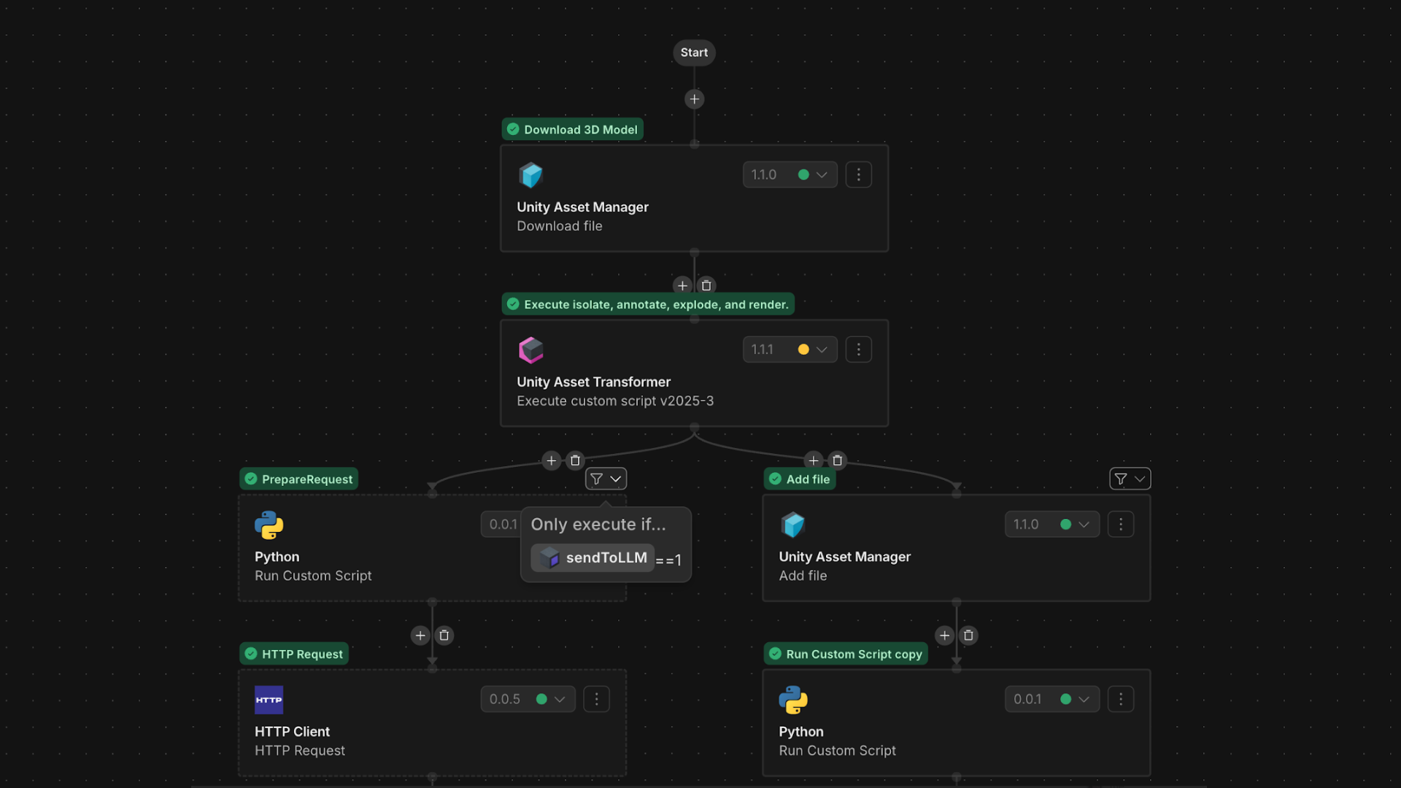Open version dropdown 1.1.0 on Download file node
The height and width of the screenshot is (788, 1401).
pyautogui.click(x=790, y=175)
